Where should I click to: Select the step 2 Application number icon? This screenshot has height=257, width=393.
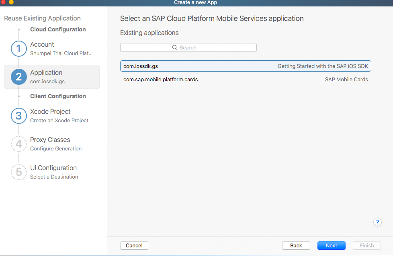click(x=18, y=77)
